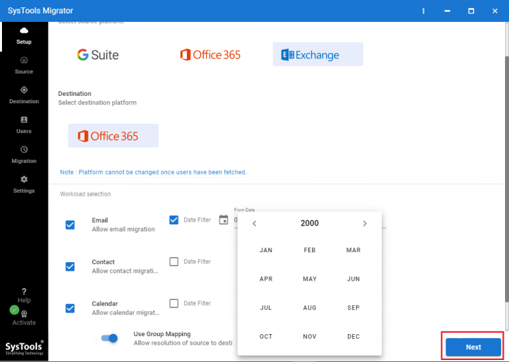This screenshot has width=509, height=362.
Task: Pick AUG in the month picker
Action: pyautogui.click(x=310, y=308)
